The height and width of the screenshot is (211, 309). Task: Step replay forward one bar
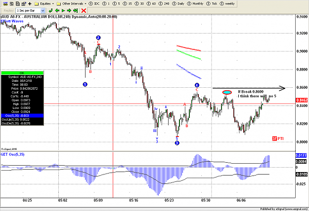69,11
